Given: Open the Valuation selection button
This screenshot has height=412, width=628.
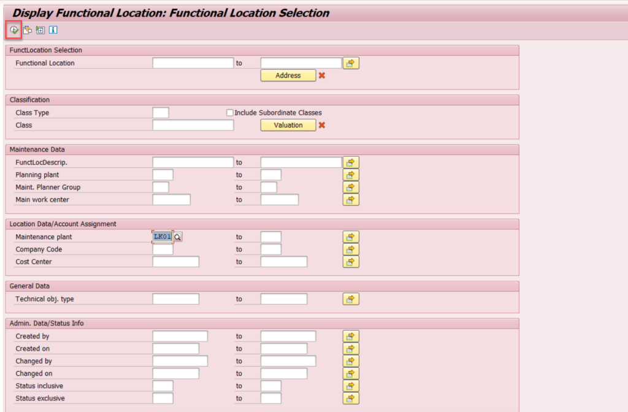Looking at the screenshot, I should tap(288, 125).
